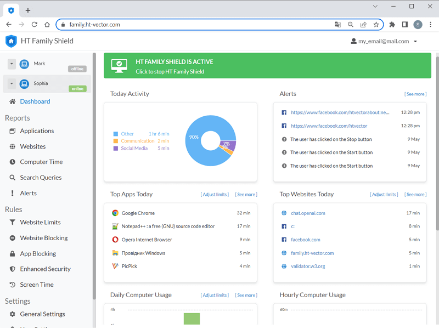The width and height of the screenshot is (439, 329).
Task: Open the browser tab search chevron
Action: tap(375, 7)
